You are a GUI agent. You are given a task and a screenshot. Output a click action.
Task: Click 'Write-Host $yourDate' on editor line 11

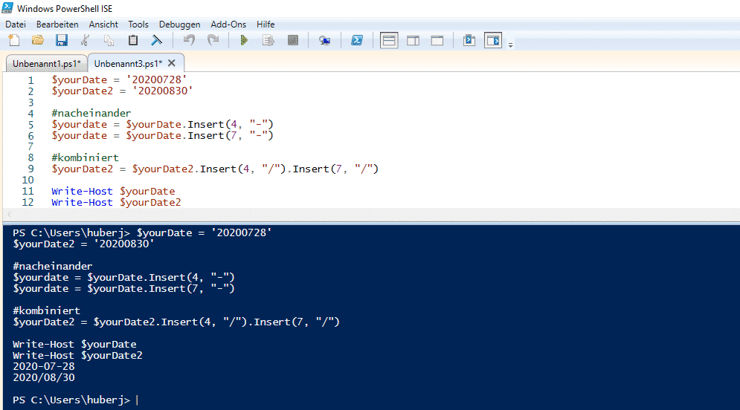click(113, 192)
